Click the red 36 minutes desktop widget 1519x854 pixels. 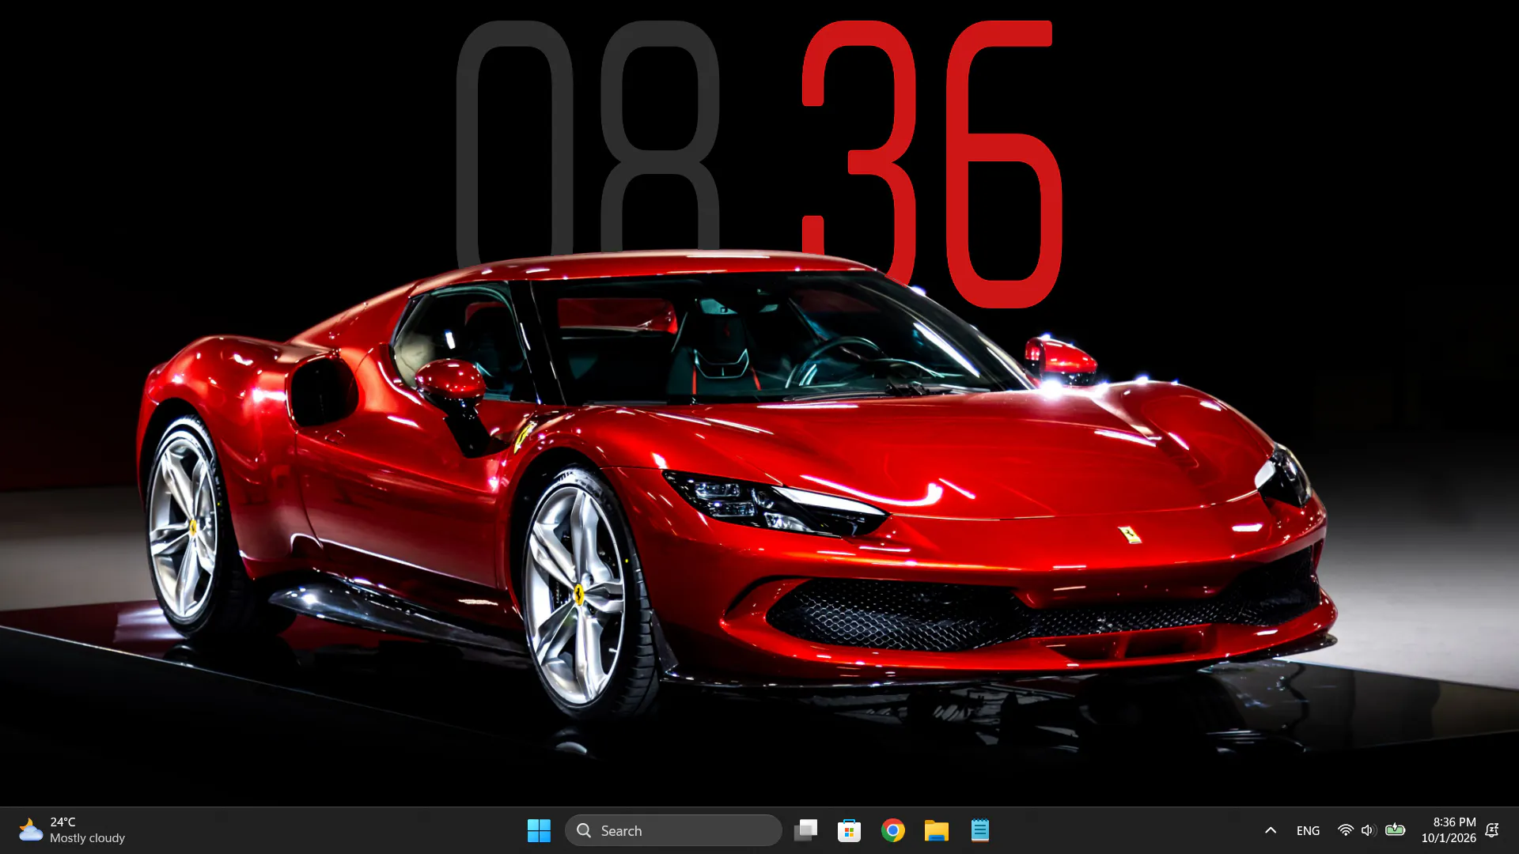932,164
